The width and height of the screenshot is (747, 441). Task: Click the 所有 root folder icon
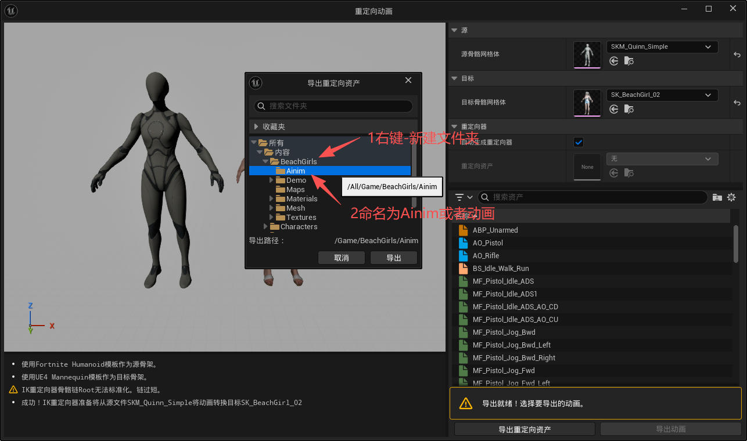263,143
